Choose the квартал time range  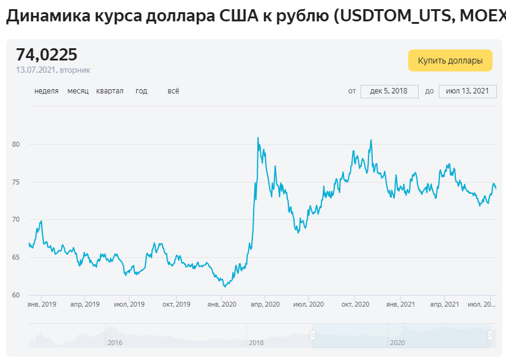pos(110,91)
